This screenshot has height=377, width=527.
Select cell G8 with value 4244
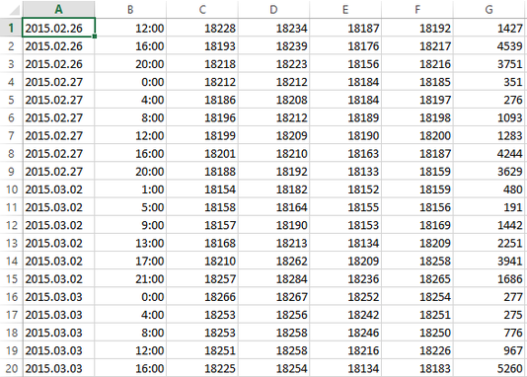[x=489, y=154]
